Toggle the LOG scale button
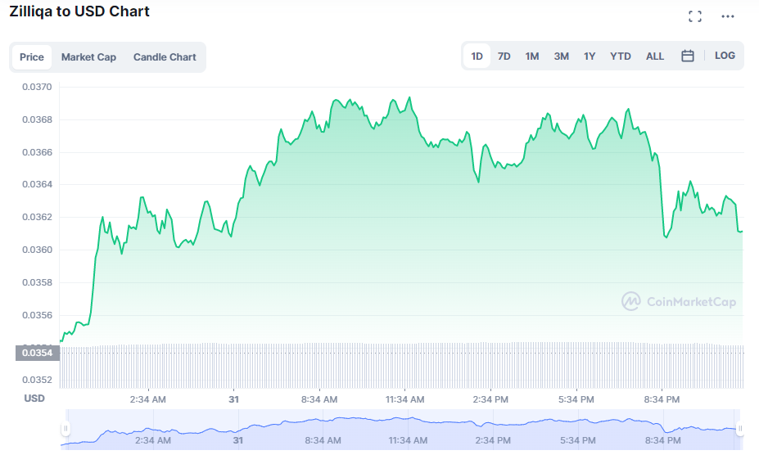 pos(725,56)
